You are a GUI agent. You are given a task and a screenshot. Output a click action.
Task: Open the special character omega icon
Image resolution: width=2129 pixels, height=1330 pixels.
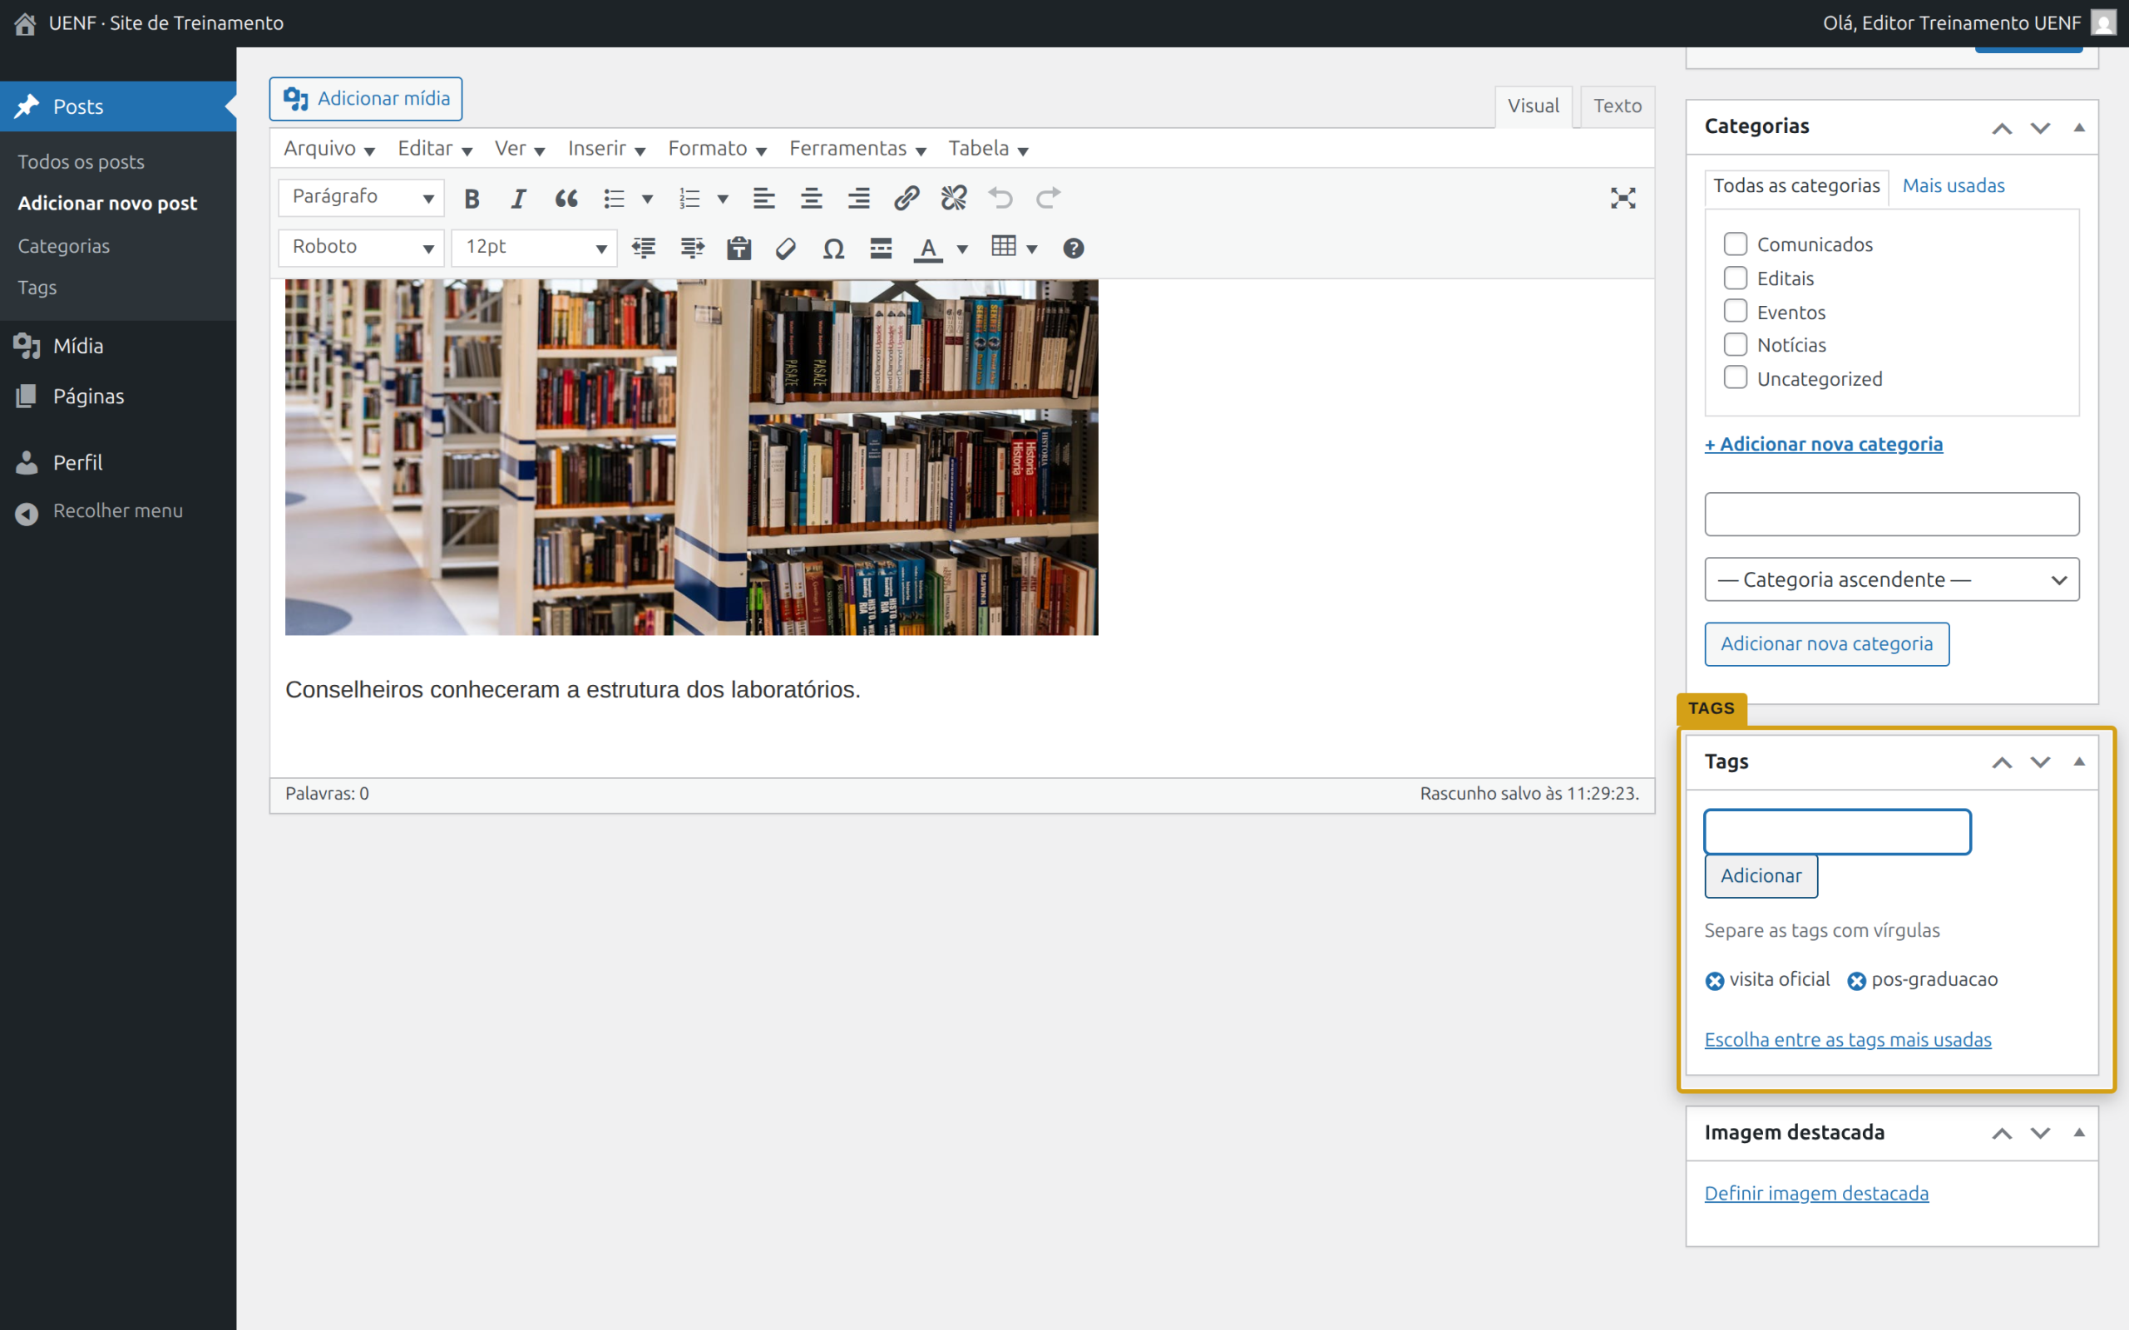click(833, 249)
